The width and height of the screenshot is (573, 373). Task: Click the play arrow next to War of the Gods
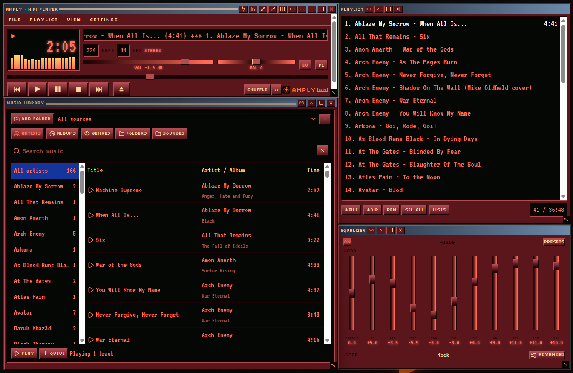pos(91,265)
